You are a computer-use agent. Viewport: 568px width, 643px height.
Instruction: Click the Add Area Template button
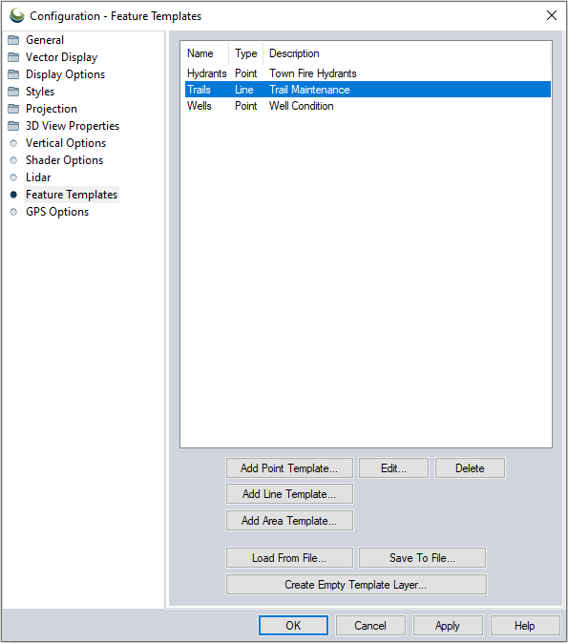289,521
